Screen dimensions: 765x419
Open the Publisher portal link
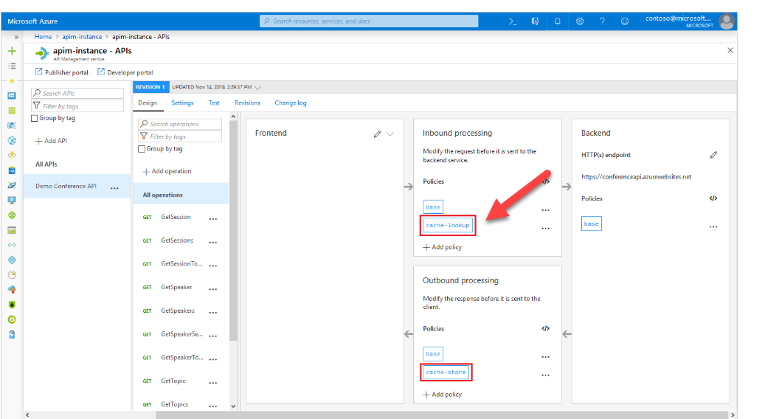point(61,72)
